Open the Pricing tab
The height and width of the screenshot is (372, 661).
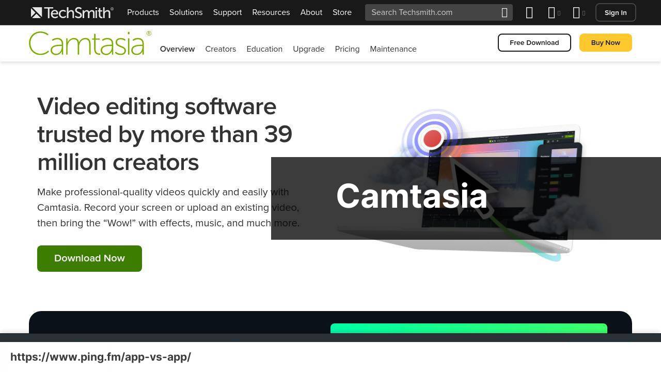(x=347, y=49)
